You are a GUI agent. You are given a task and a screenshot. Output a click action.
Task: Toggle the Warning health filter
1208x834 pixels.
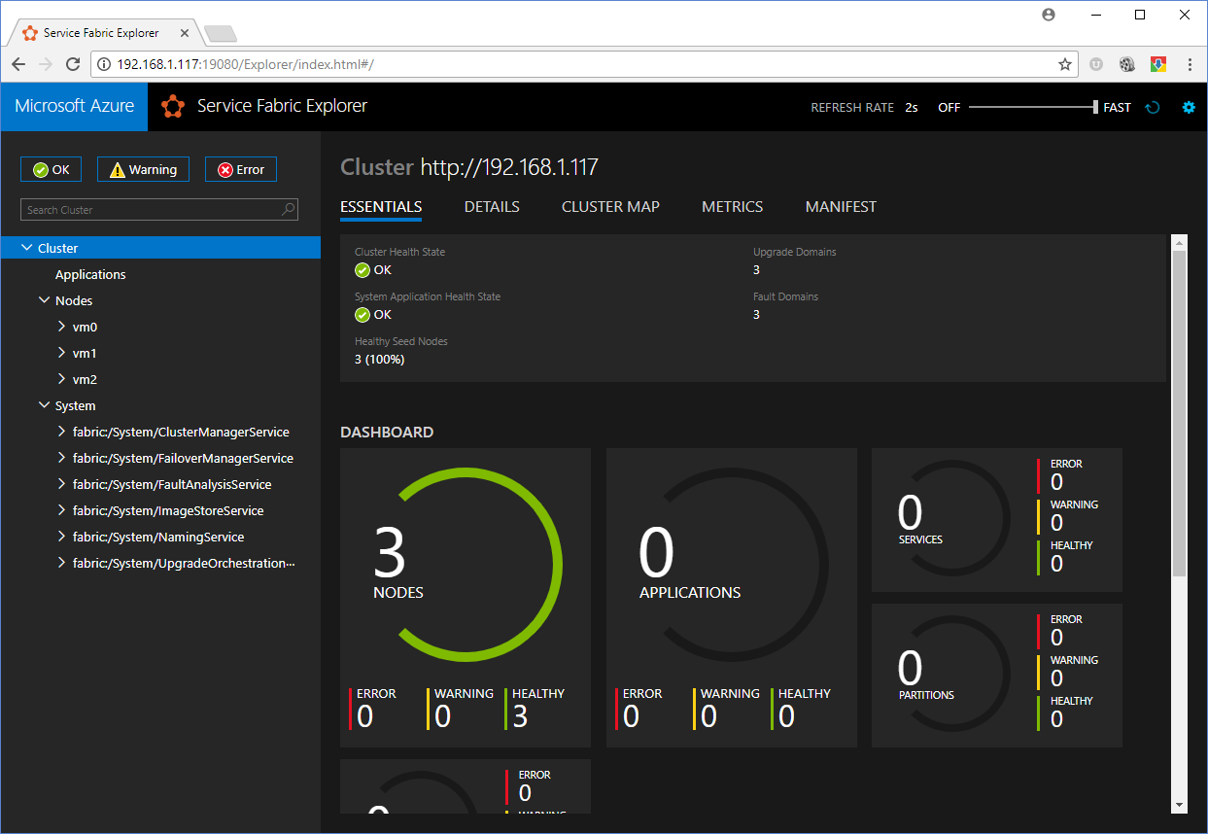point(143,169)
